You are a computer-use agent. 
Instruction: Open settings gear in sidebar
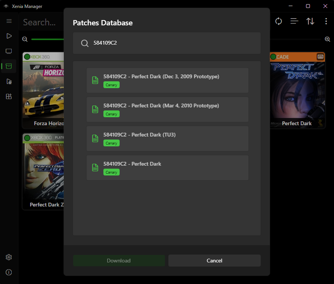pos(9,257)
